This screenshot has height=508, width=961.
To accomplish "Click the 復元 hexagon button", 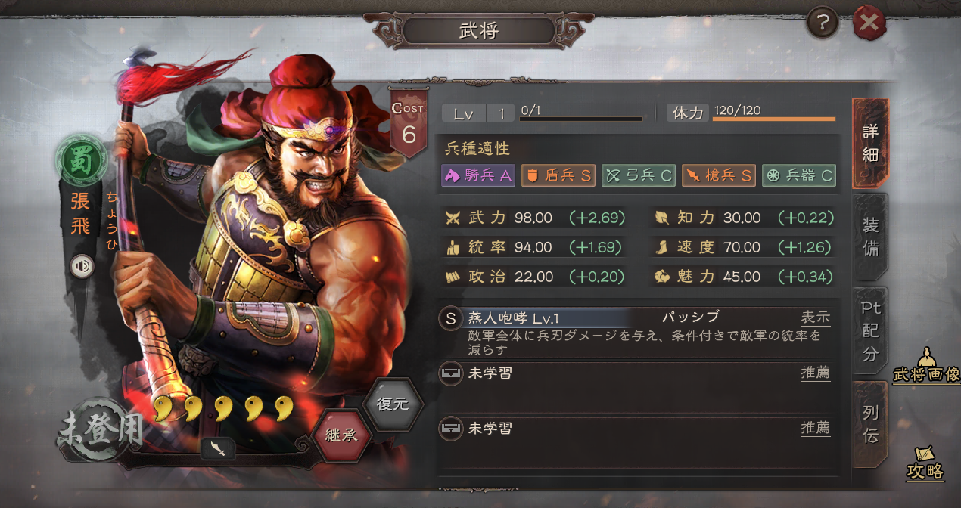I will point(393,403).
